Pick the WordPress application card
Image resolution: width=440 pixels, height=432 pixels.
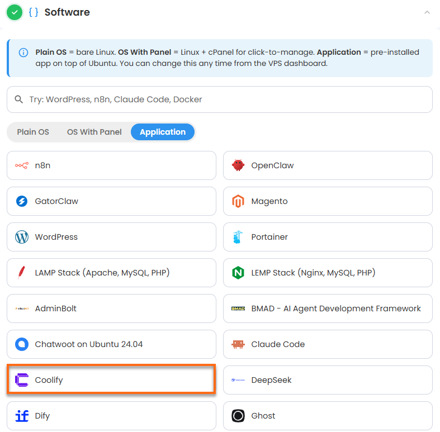[111, 237]
